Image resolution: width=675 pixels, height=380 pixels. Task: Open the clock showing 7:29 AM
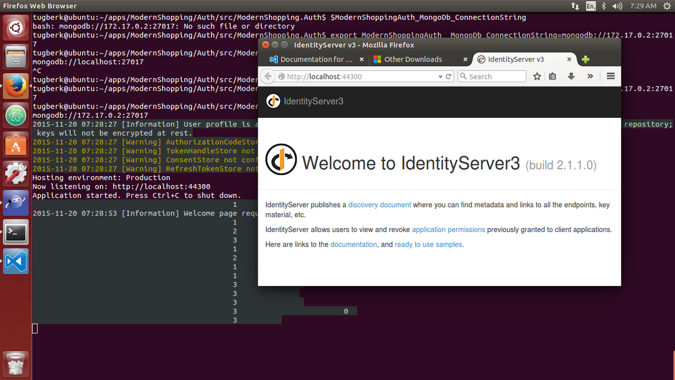(643, 6)
